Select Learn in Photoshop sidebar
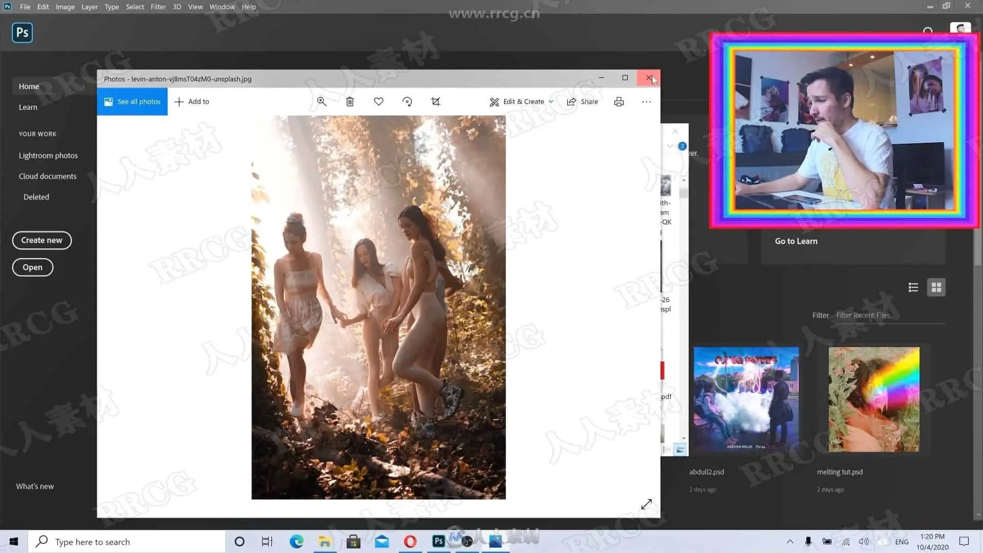The width and height of the screenshot is (983, 553). 28,107
